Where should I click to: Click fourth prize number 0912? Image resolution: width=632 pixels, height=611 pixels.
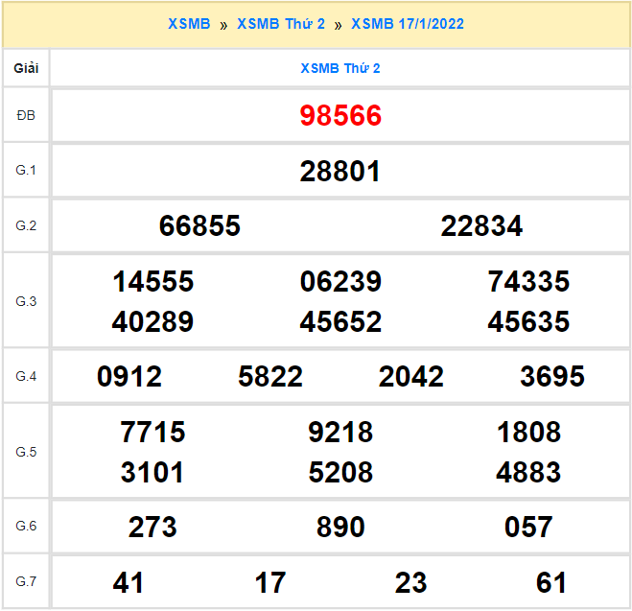129,377
